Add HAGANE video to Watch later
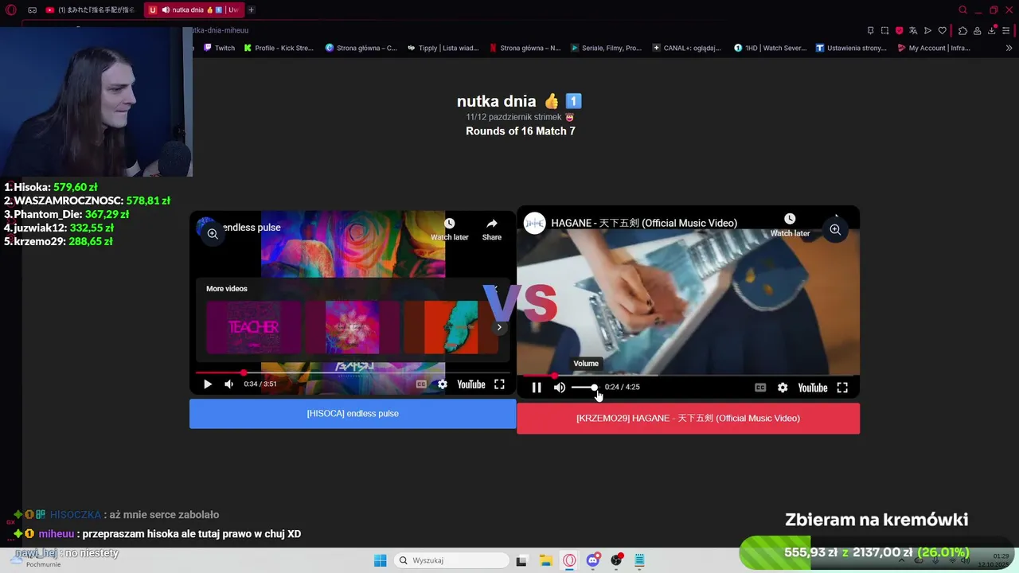This screenshot has height=573, width=1019. [790, 225]
